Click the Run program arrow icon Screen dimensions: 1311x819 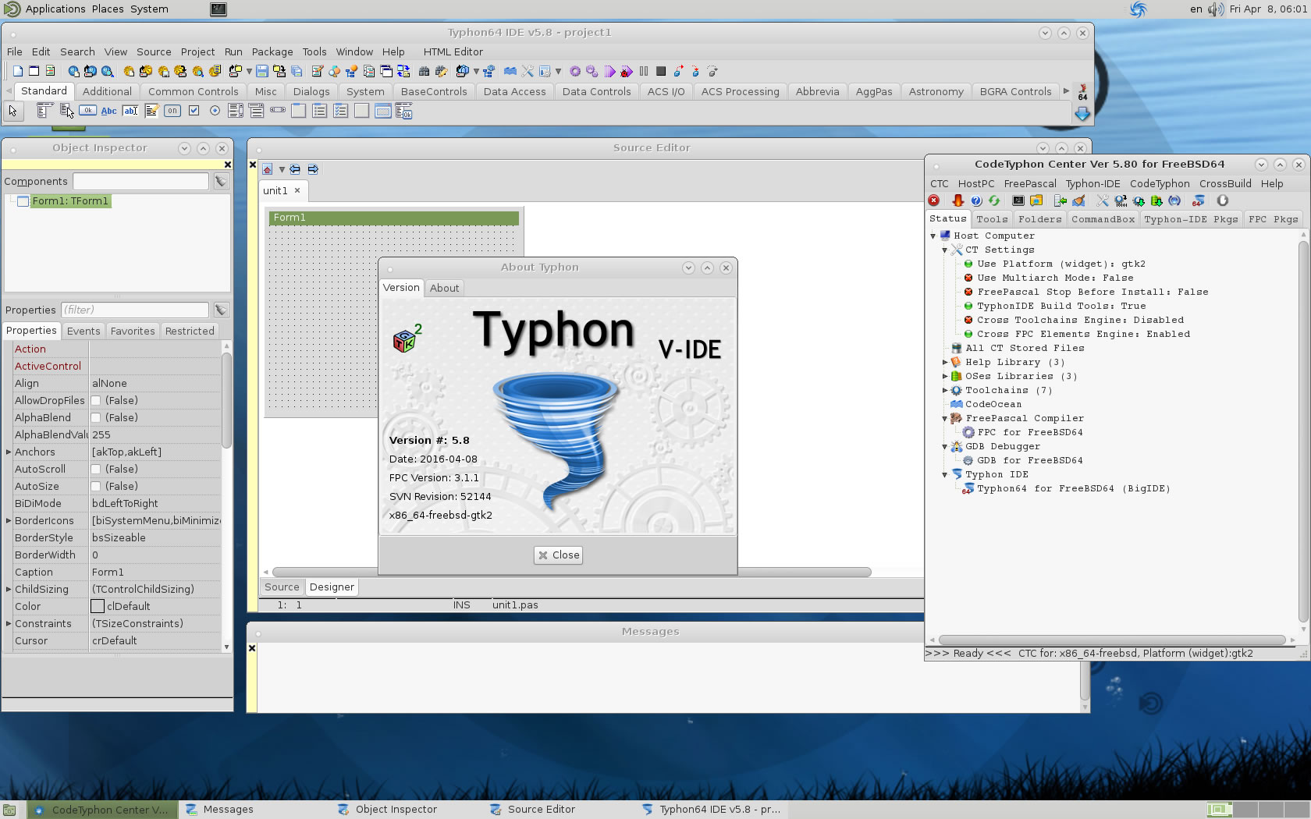tap(609, 71)
